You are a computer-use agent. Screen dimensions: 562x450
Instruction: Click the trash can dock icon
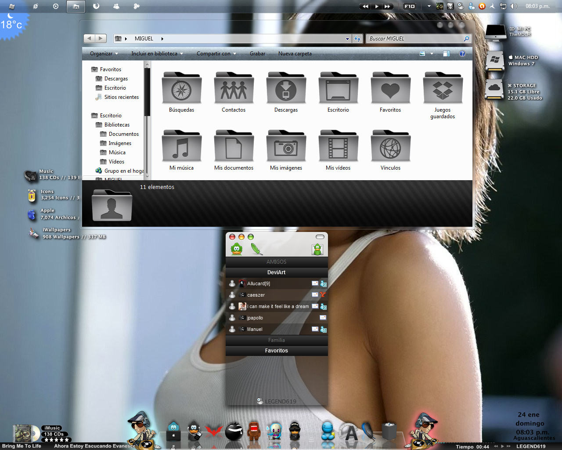tap(389, 431)
